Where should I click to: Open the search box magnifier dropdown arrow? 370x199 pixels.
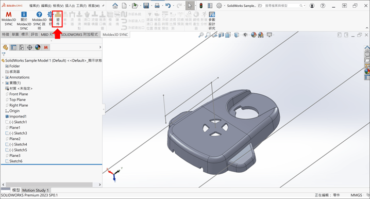(304, 6)
